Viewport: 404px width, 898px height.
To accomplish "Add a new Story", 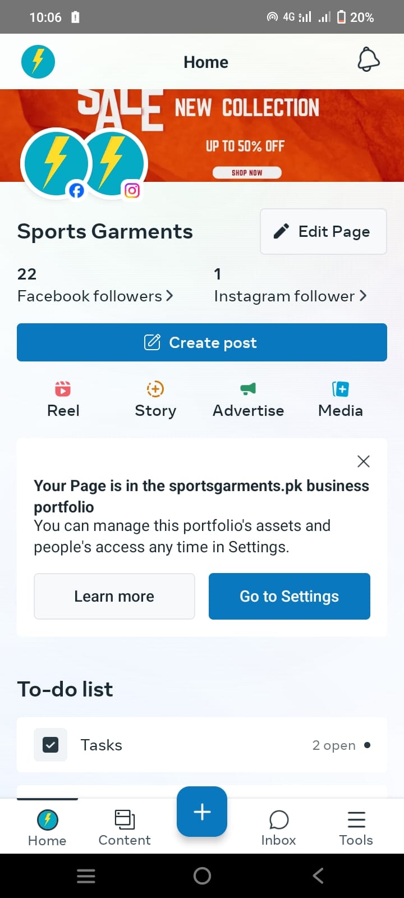I will click(155, 399).
